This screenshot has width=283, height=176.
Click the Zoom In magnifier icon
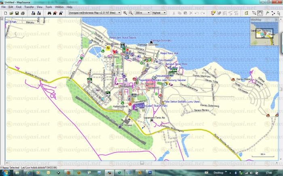[x=125, y=13]
